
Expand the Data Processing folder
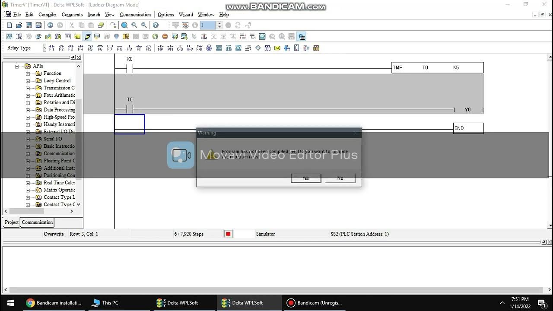pyautogui.click(x=28, y=110)
